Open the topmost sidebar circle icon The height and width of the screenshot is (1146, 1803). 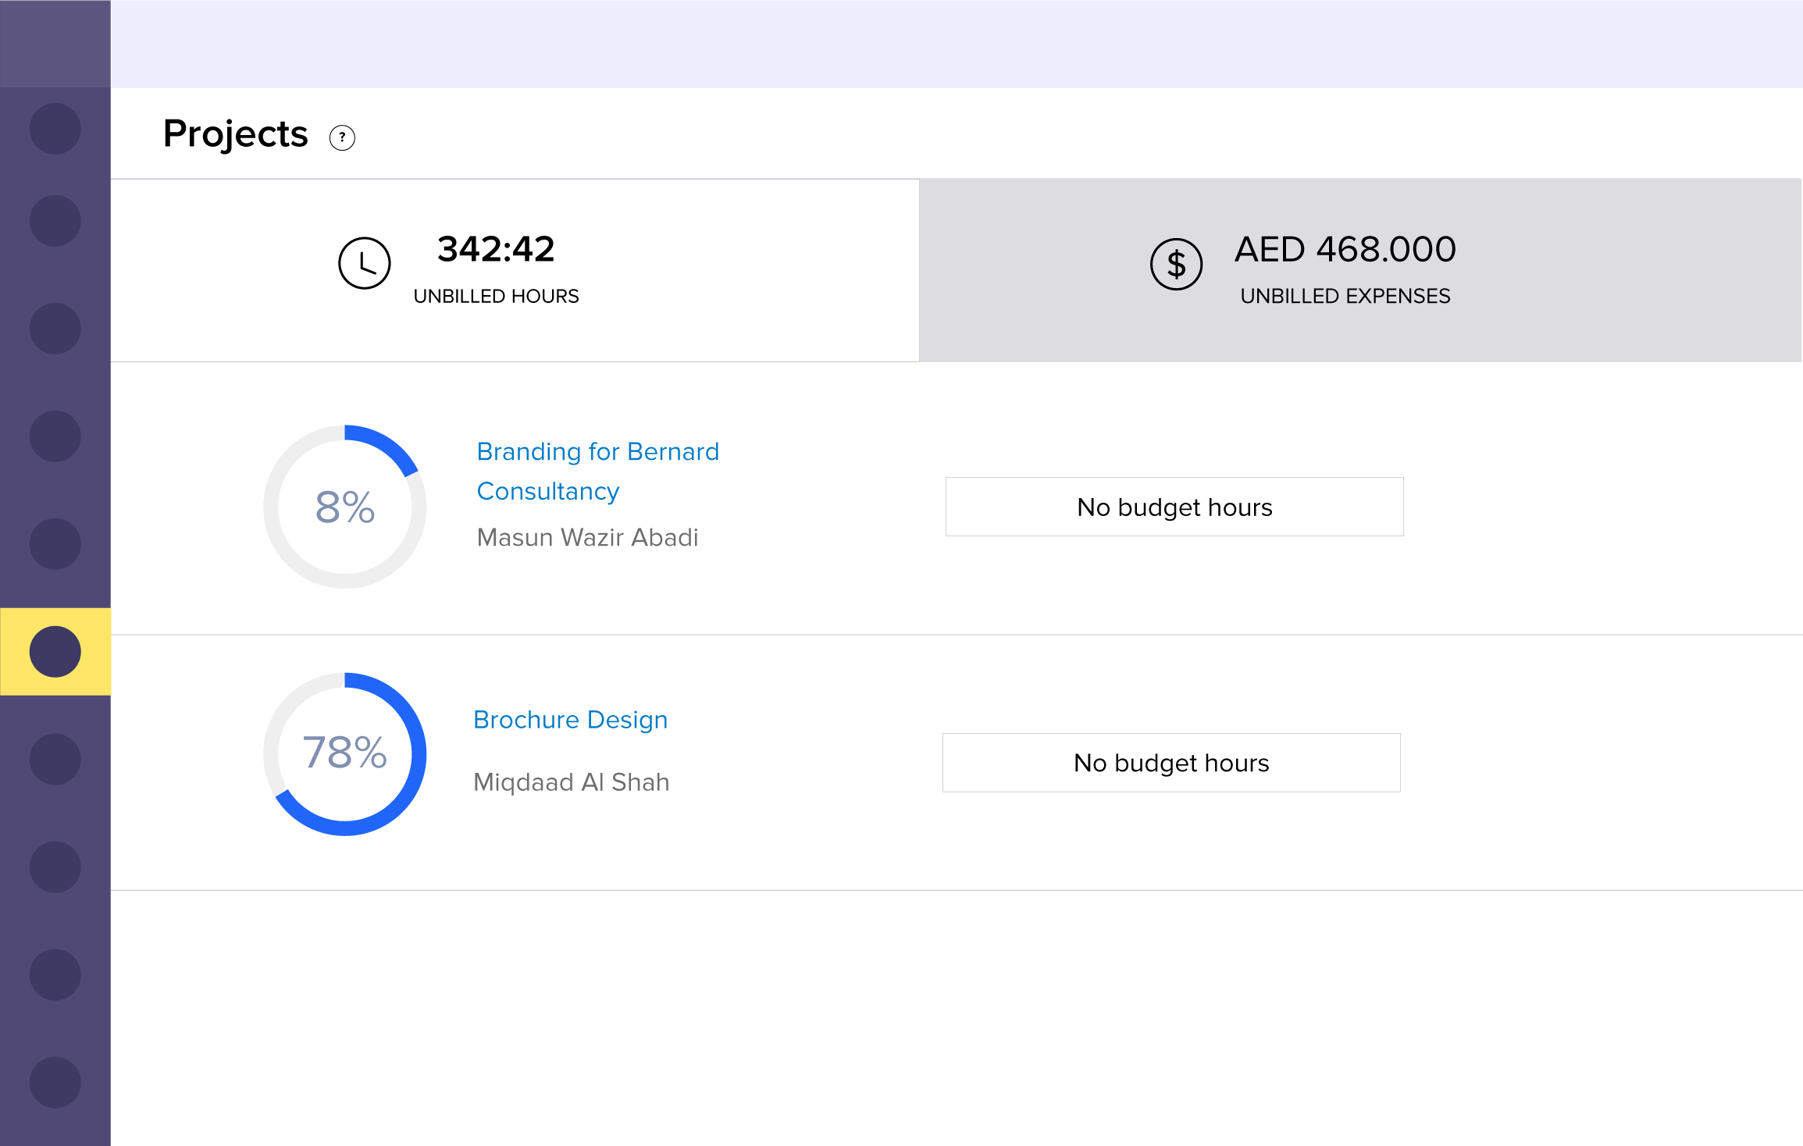coord(55,129)
